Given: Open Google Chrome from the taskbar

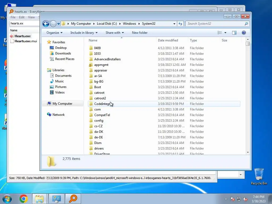Looking at the screenshot, I should coord(23,198).
